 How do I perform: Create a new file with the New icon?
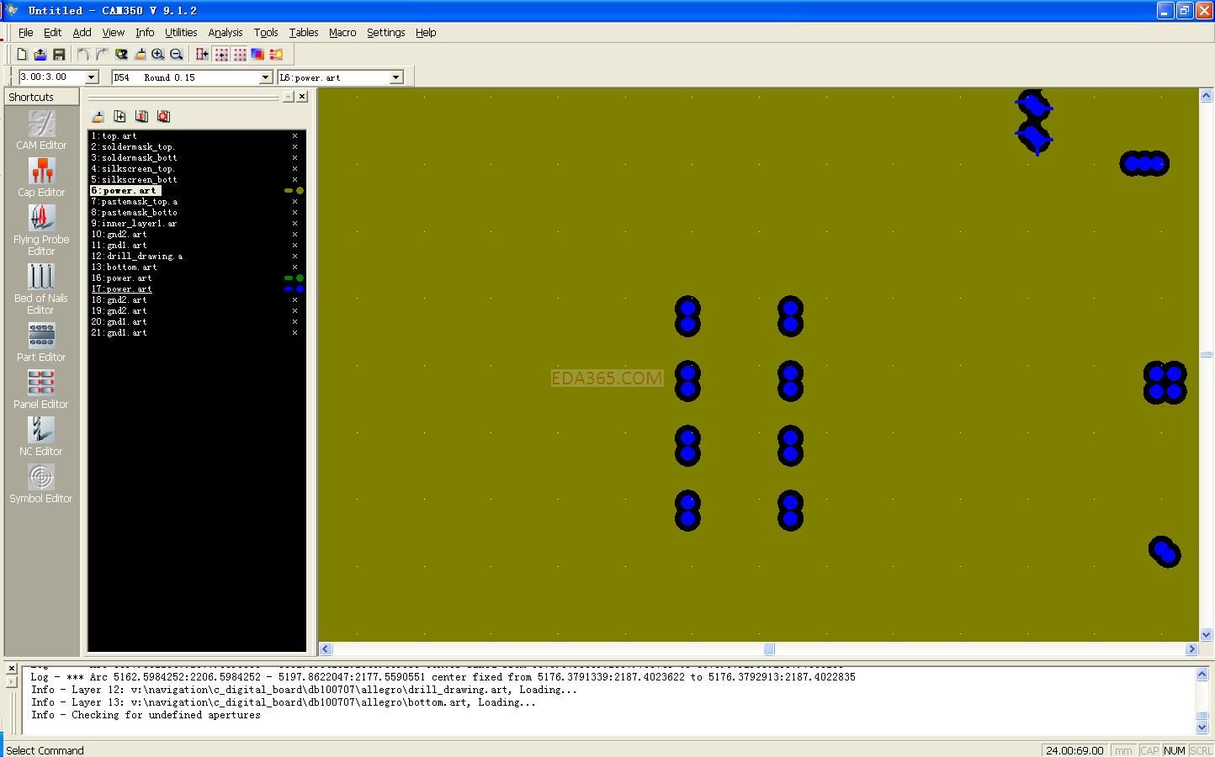point(22,55)
